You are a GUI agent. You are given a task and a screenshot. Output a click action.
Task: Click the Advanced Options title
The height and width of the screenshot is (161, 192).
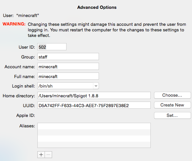coord(97,7)
